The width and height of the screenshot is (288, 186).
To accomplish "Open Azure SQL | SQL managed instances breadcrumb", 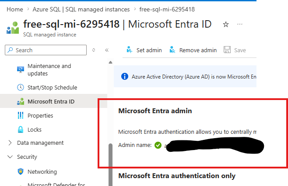I will coord(81,9).
